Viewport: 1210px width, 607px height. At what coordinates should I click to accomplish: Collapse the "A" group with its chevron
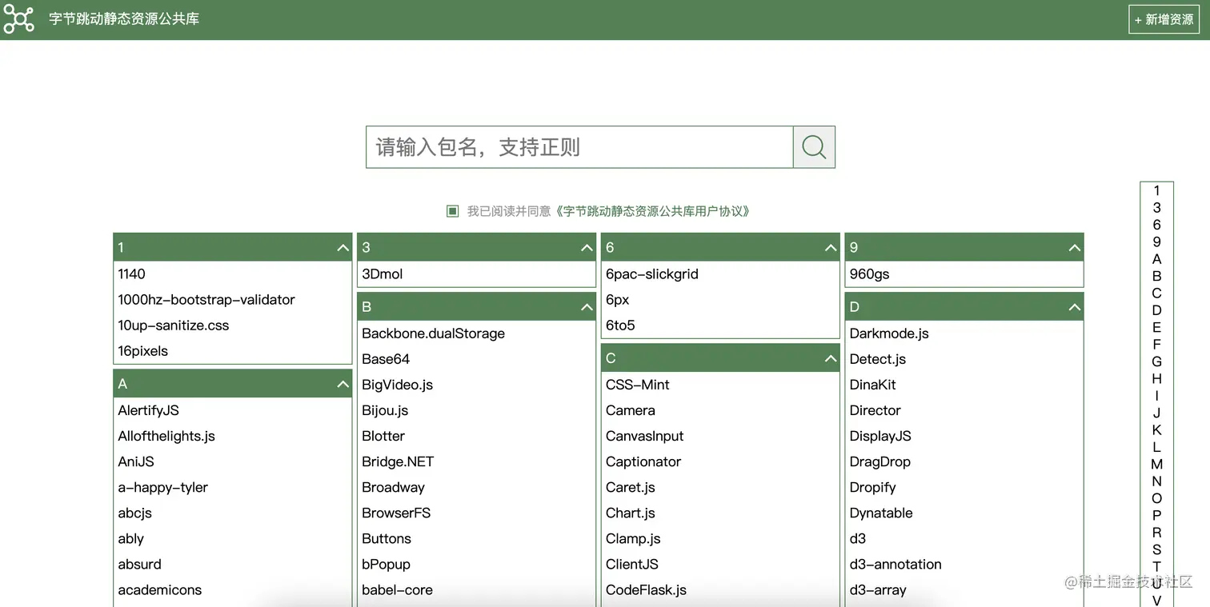[x=343, y=385]
